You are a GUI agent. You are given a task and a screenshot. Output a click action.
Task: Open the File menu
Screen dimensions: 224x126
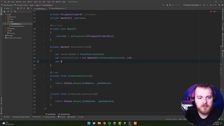coord(5,2)
